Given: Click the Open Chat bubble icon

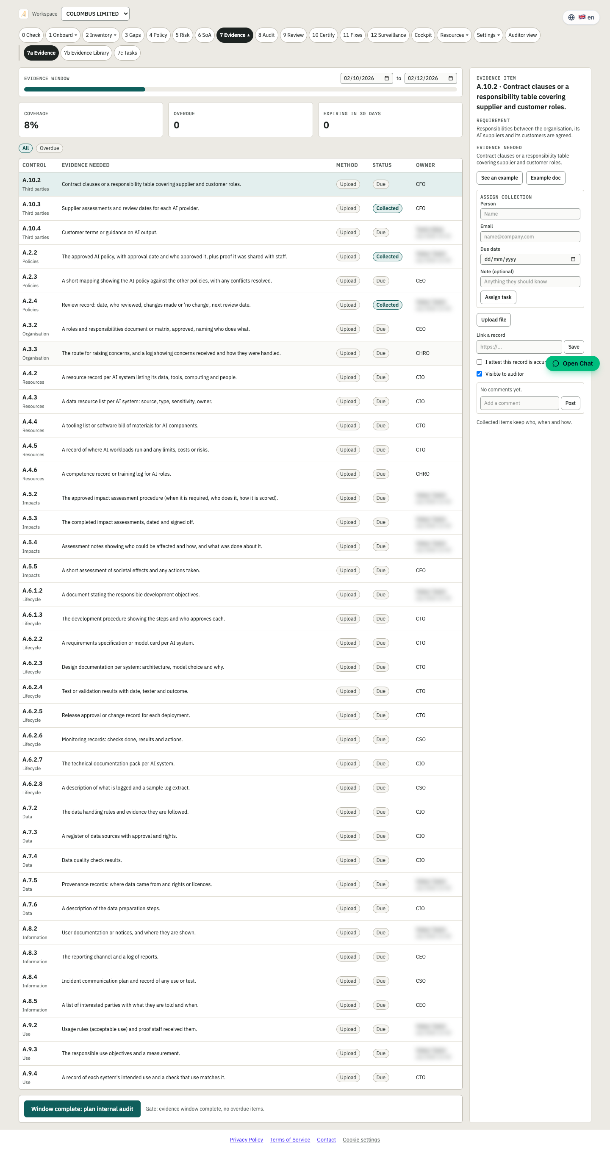Looking at the screenshot, I should pyautogui.click(x=555, y=363).
